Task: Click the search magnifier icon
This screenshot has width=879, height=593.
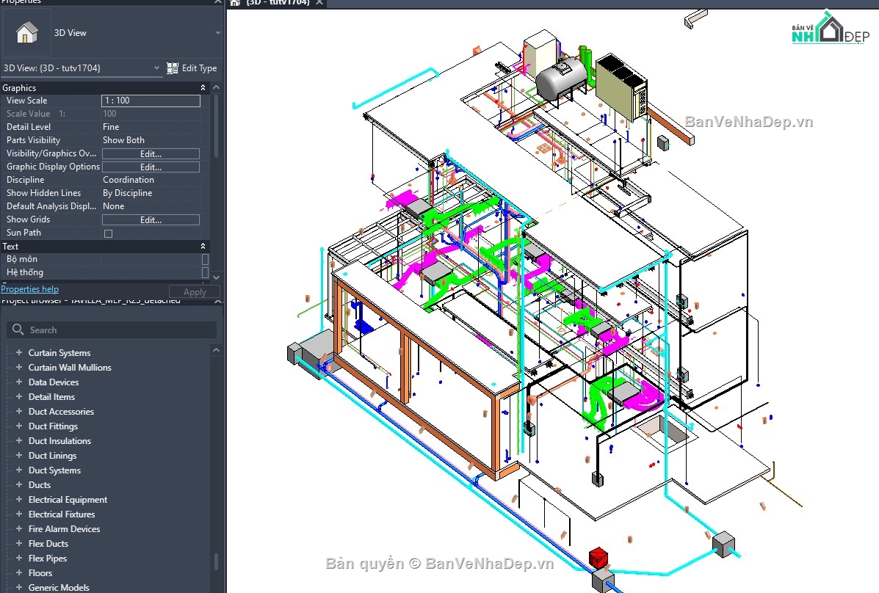Action: point(18,330)
